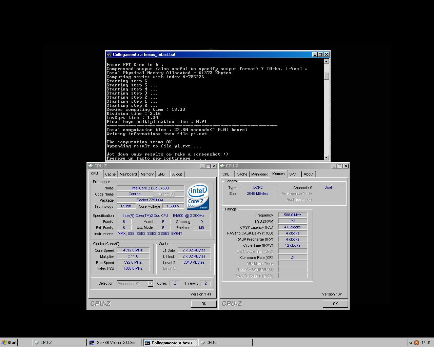Switch to last CPU-Z taskbar button
The width and height of the screenshot is (434, 347).
tap(225, 343)
